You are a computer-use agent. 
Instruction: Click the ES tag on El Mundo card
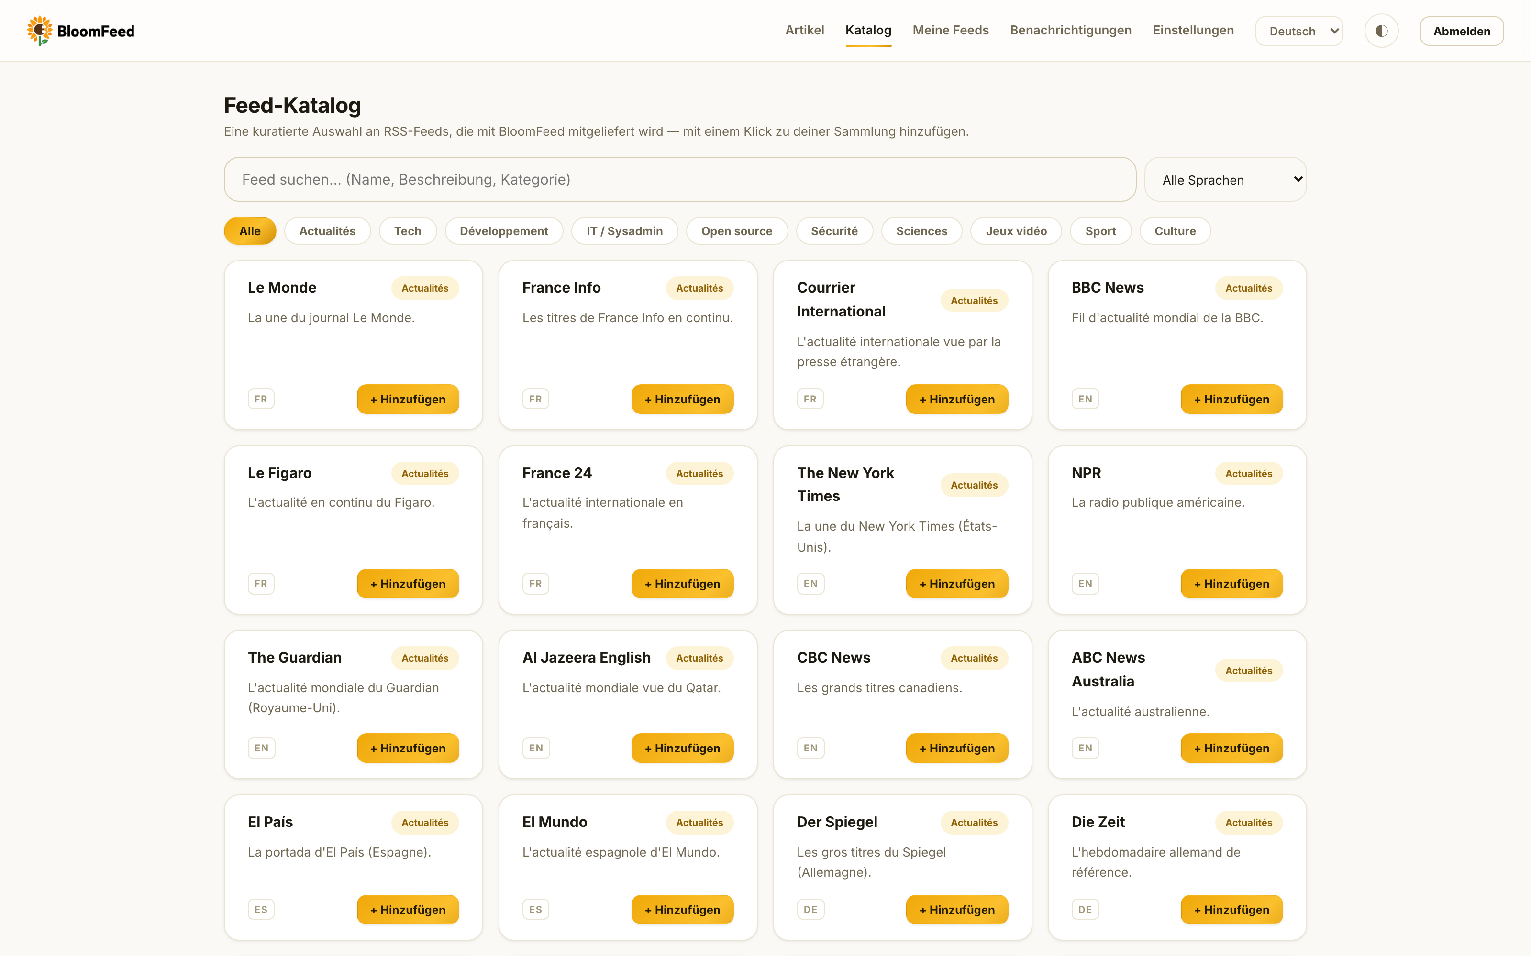click(535, 909)
